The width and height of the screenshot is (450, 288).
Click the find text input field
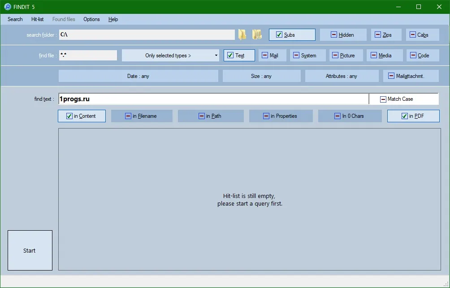tap(213, 99)
